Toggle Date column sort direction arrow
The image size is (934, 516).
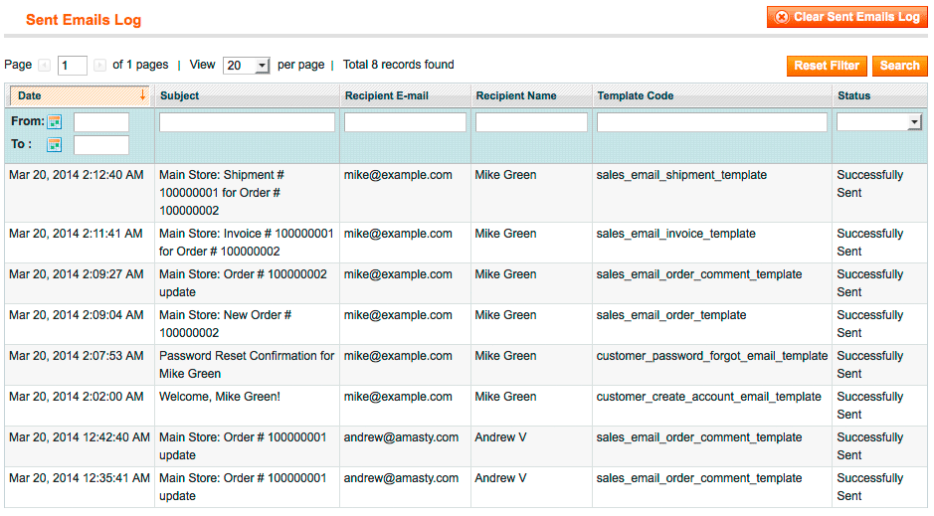coord(142,95)
